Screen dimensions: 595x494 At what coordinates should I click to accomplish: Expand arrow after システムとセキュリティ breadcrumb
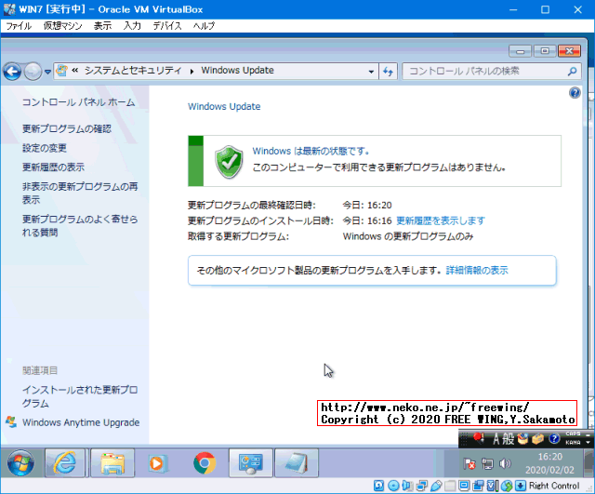tap(192, 71)
